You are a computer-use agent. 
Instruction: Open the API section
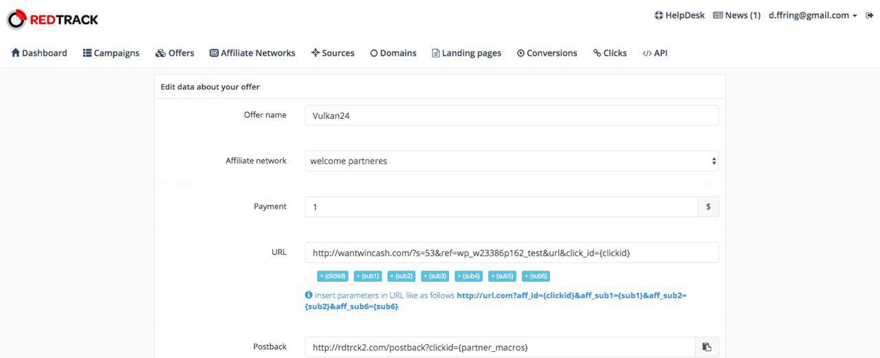click(x=654, y=53)
